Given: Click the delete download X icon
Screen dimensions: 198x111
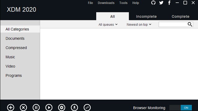Looking at the screenshot, I should pos(24,108).
